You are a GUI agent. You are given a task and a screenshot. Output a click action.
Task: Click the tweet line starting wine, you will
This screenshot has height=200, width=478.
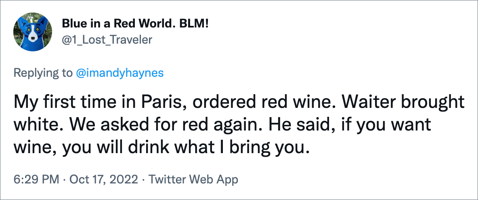(159, 148)
